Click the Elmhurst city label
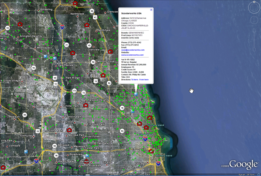The height and width of the screenshot is (176, 261). pos(26,135)
